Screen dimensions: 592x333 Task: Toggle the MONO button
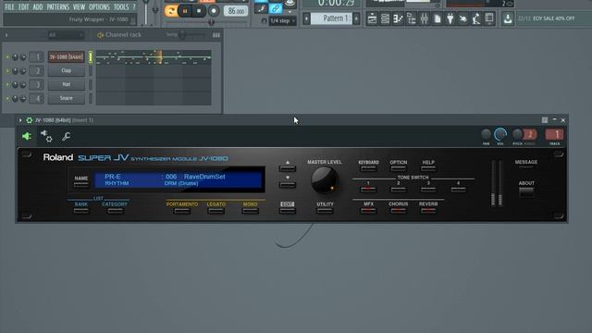pos(250,211)
